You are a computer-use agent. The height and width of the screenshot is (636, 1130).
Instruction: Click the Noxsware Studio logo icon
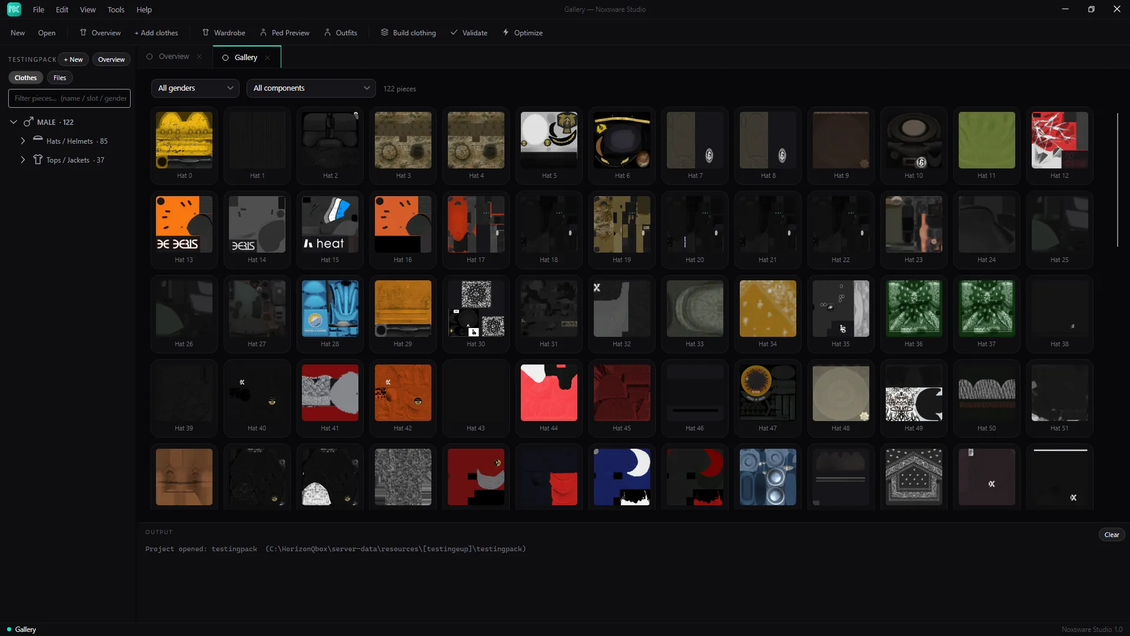[14, 9]
